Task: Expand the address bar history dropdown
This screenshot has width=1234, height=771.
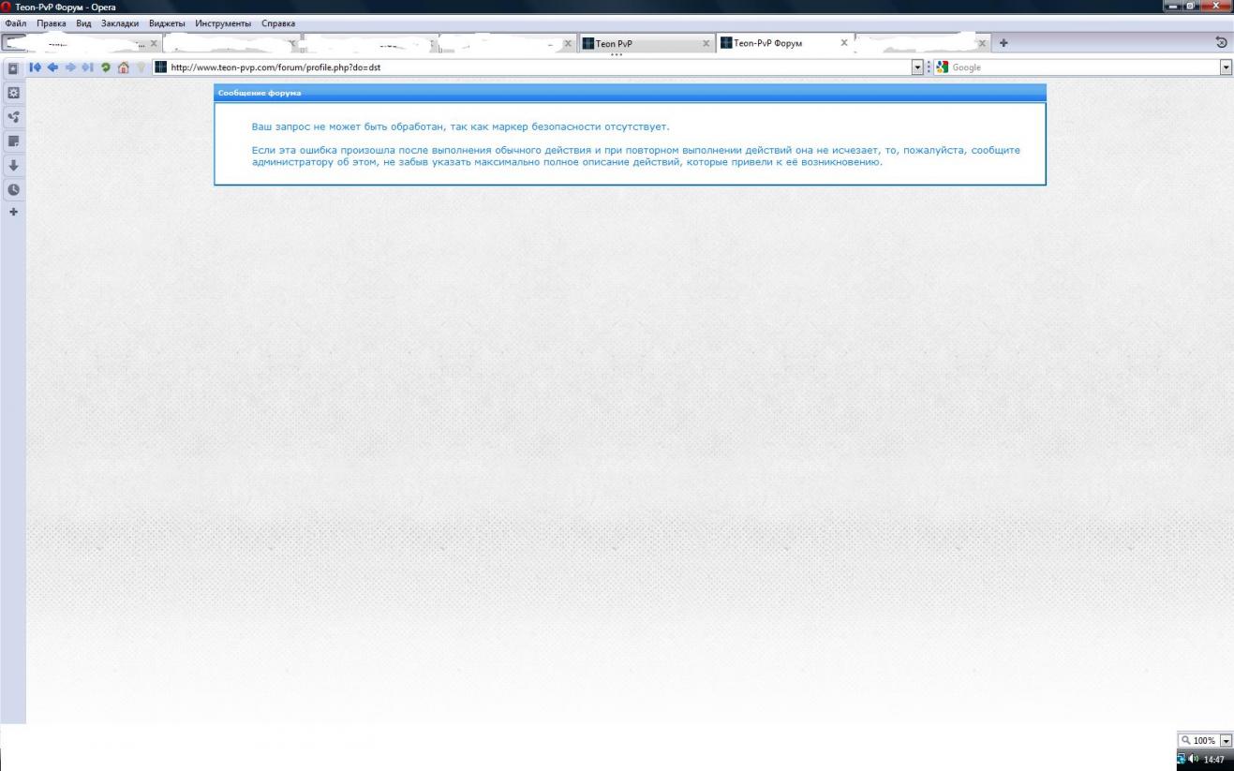Action: click(917, 67)
